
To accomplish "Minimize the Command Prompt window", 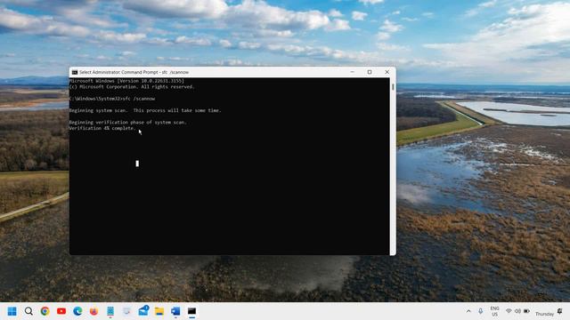I will click(x=353, y=72).
